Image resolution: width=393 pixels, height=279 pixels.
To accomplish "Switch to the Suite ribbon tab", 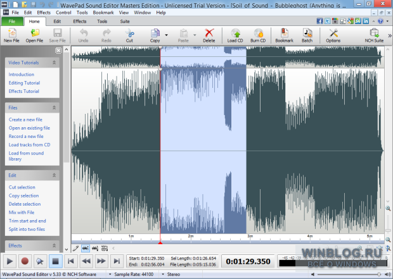I will [x=125, y=22].
